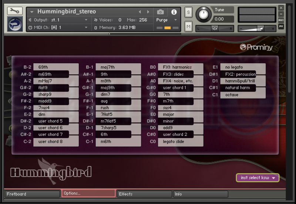Click the Prominy instrument logo icon
296x204 pixels.
[15, 24]
